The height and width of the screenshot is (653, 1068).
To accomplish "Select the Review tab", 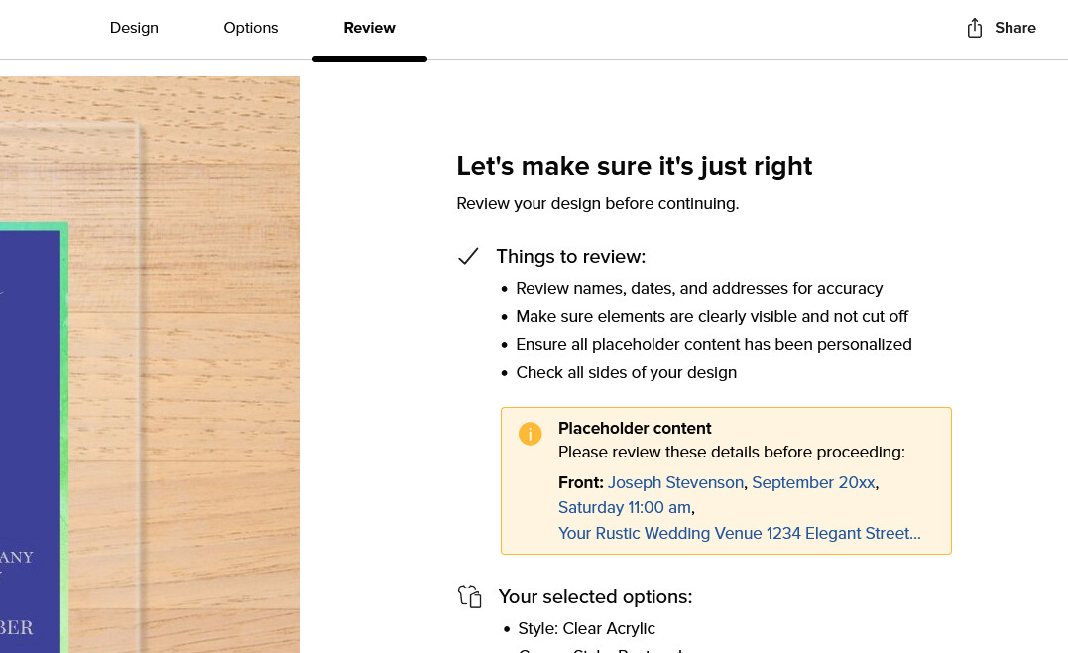I will click(369, 28).
